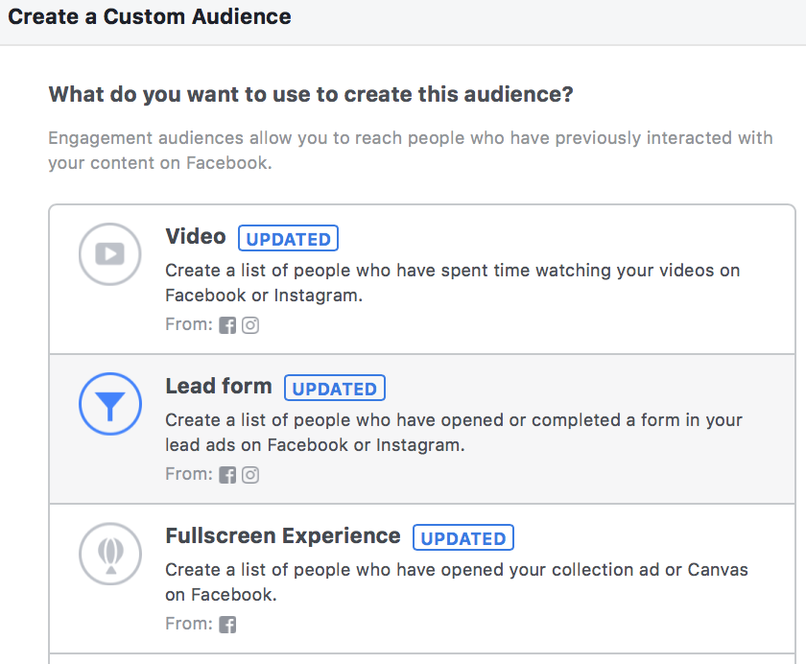Choose the Fullscreen Experience option title
Image resolution: width=806 pixels, height=664 pixels.
[283, 536]
